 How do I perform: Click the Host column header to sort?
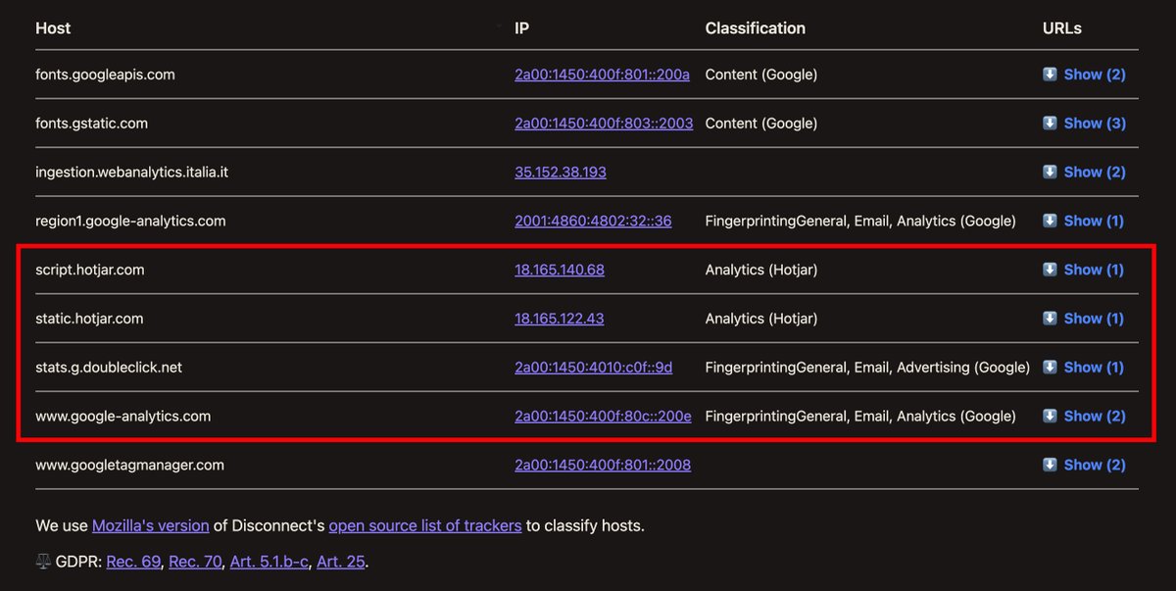pos(53,27)
